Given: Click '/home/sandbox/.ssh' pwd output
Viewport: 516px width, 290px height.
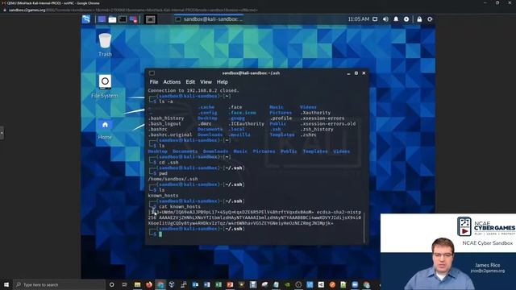Looking at the screenshot, I should [x=173, y=179].
